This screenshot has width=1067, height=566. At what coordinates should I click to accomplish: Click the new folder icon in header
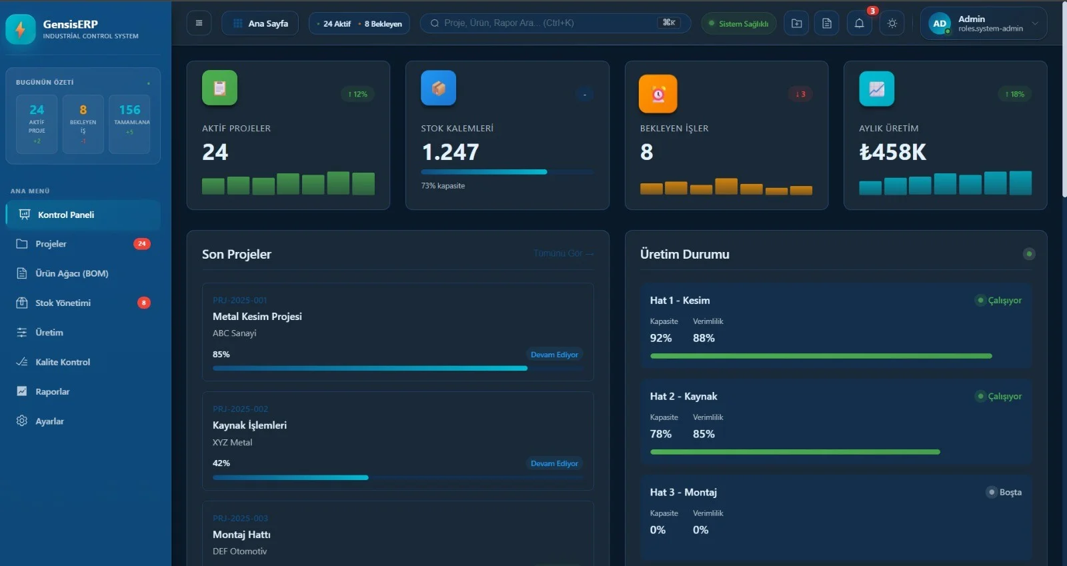pos(796,23)
